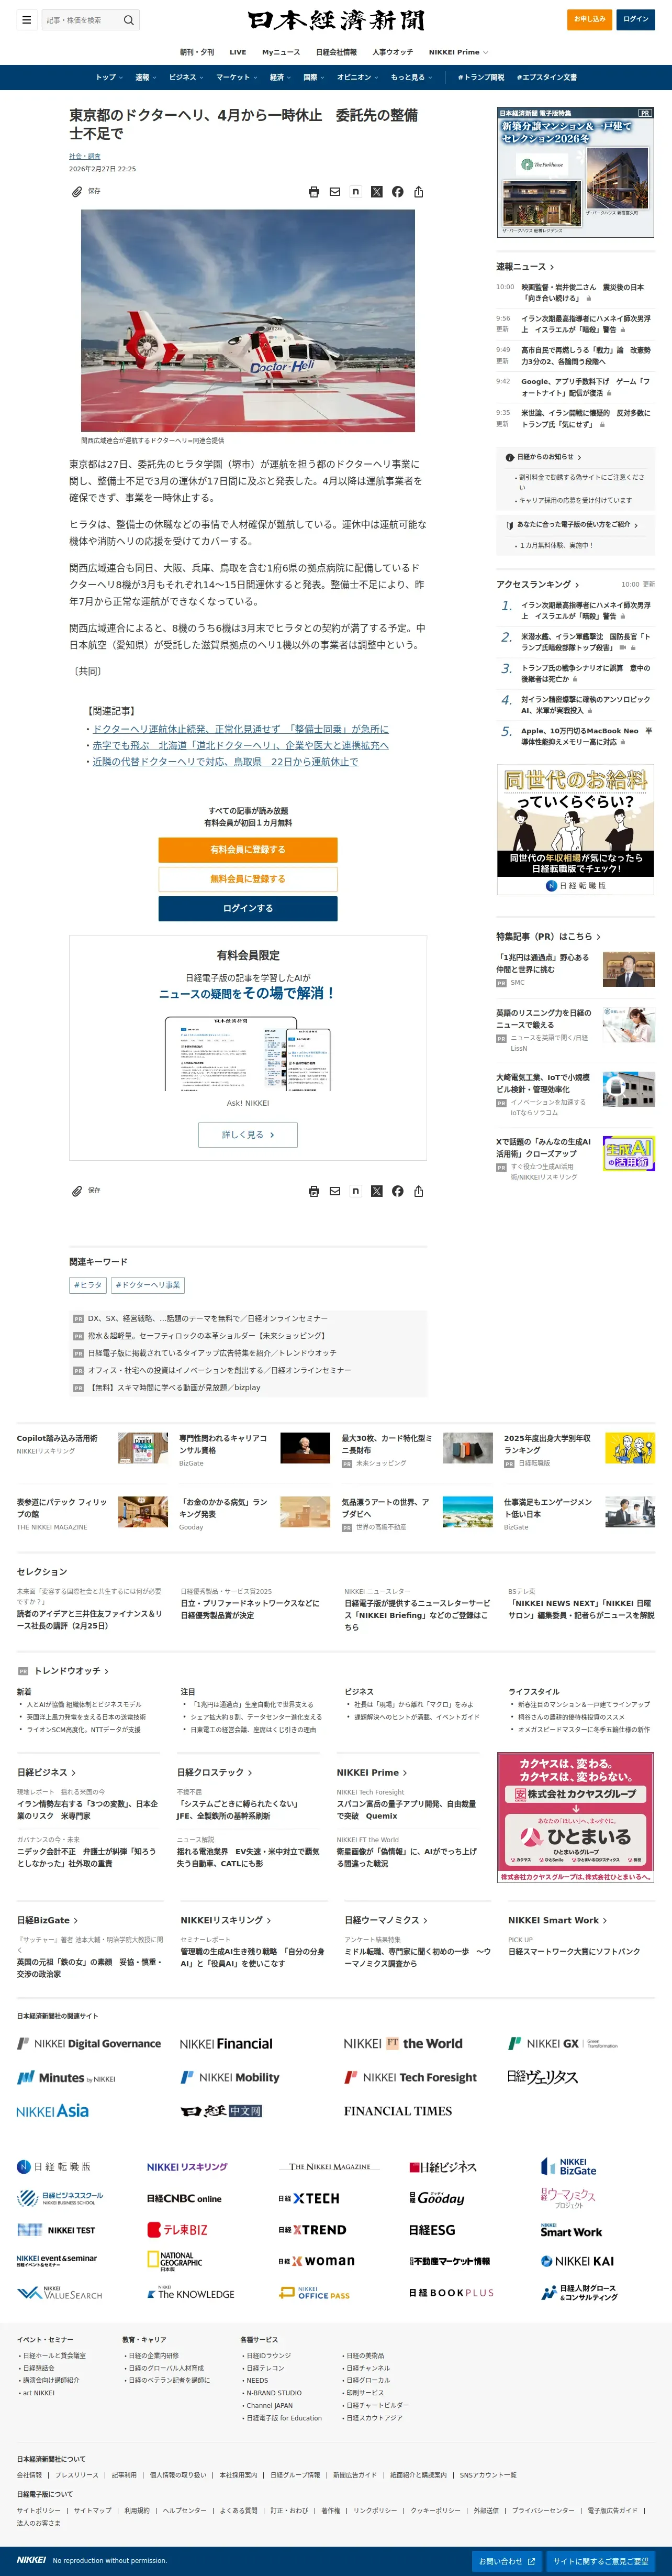The height and width of the screenshot is (2576, 672).
Task: Open the LIVE menu item
Action: (238, 52)
